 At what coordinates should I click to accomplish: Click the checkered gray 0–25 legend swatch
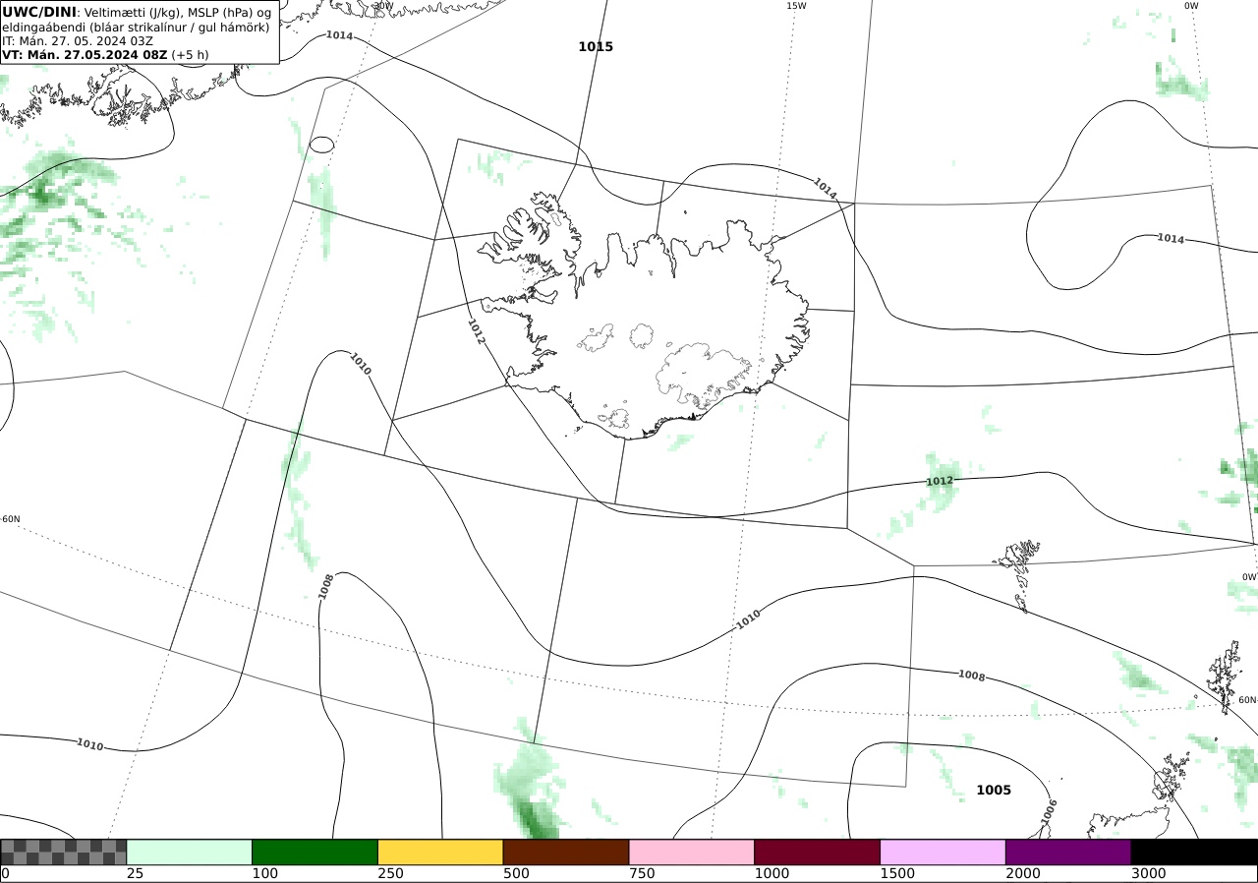pos(64,852)
